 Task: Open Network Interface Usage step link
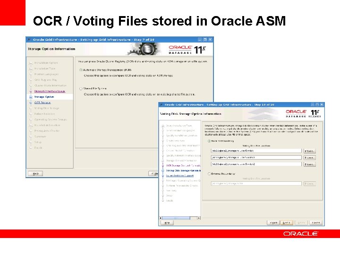50,91
